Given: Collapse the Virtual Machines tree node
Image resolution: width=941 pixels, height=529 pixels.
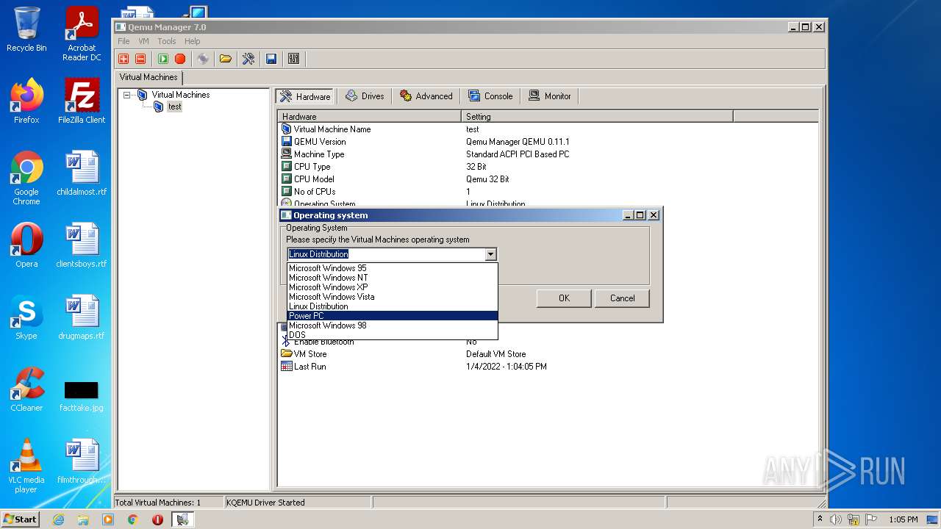Looking at the screenshot, I should coord(127,95).
